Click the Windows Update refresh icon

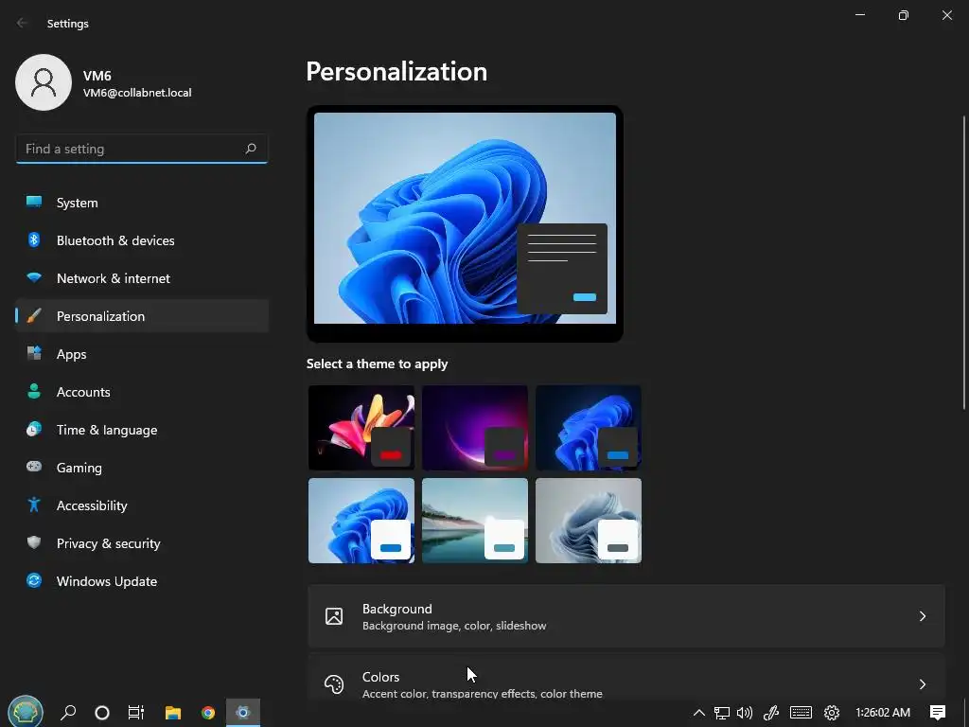coord(34,580)
